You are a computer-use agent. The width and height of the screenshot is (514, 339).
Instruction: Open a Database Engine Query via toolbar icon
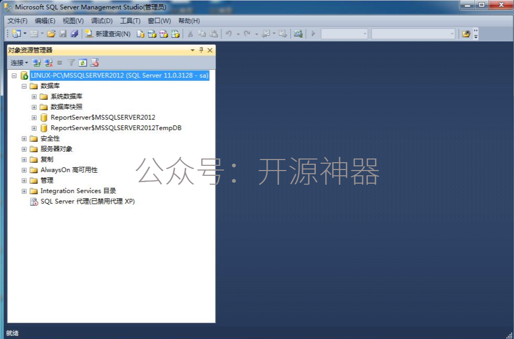point(140,34)
